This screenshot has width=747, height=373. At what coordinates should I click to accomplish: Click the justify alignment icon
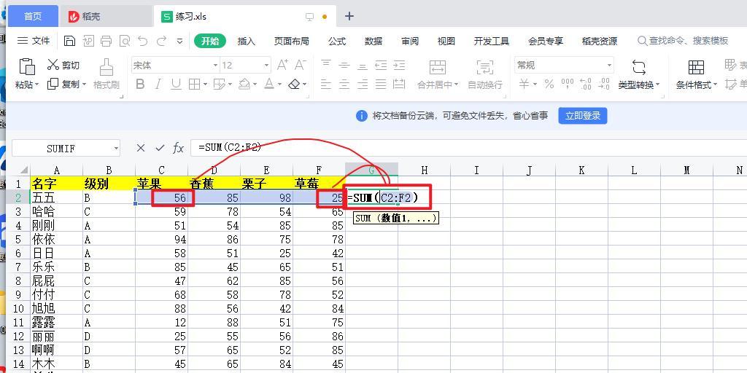pos(381,85)
